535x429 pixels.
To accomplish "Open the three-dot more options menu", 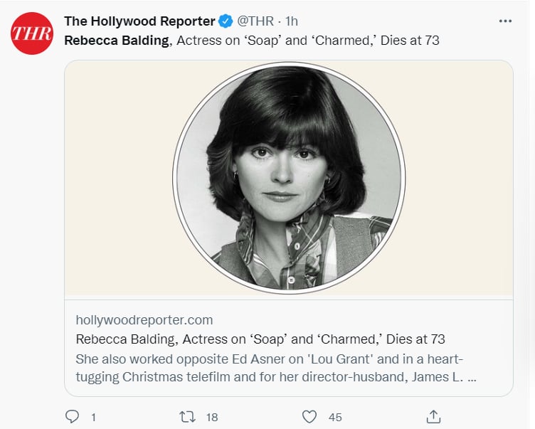I will point(506,21).
